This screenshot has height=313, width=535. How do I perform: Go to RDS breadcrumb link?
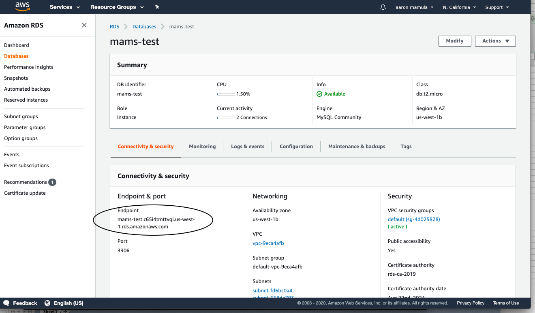pyautogui.click(x=115, y=27)
